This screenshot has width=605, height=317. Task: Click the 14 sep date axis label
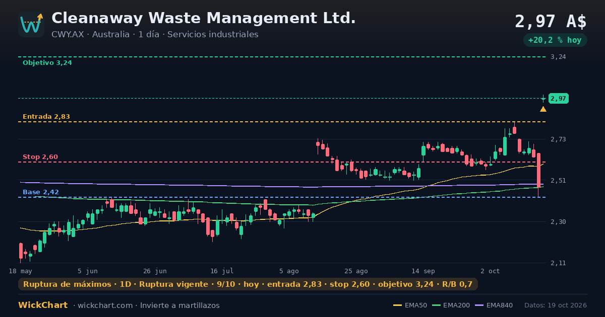coord(423,271)
